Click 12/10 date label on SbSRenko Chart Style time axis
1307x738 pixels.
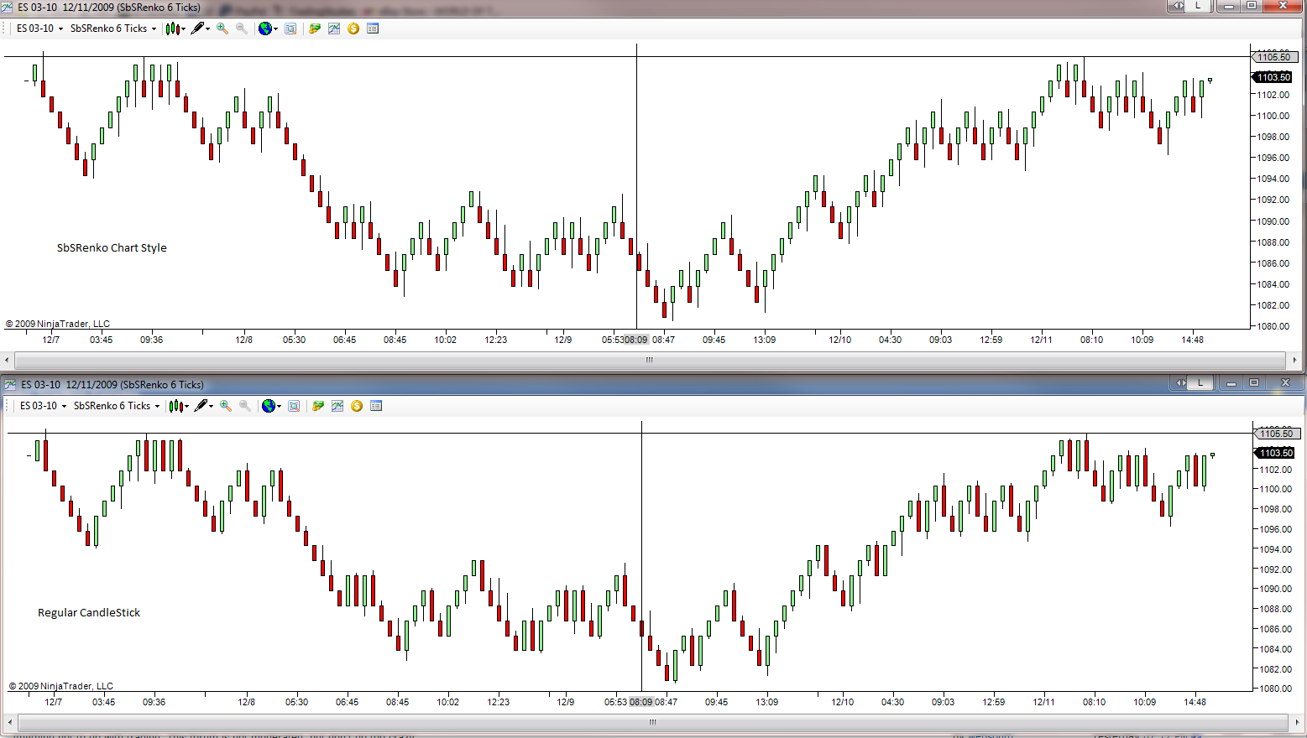(x=840, y=340)
